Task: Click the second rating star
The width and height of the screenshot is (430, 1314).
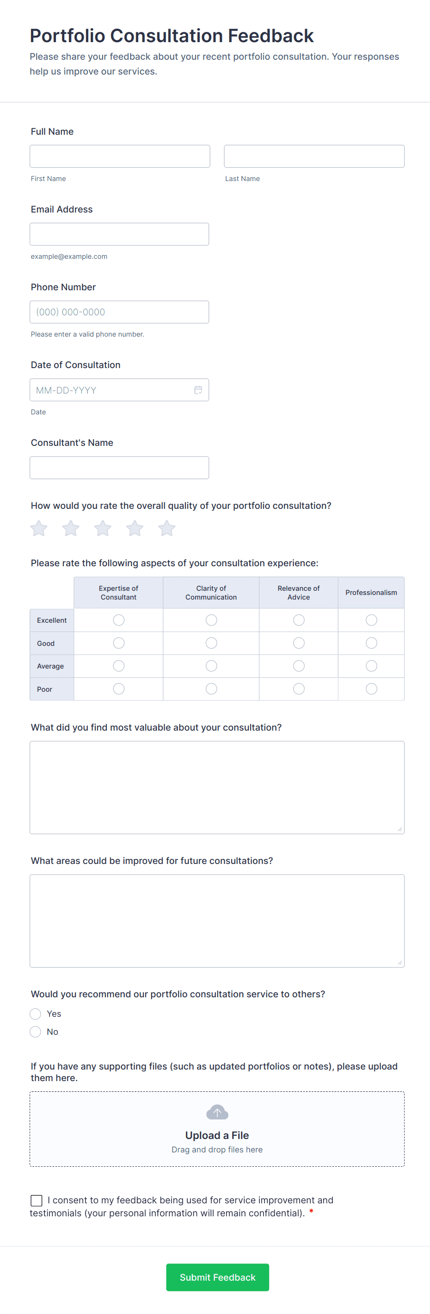Action: 71,528
